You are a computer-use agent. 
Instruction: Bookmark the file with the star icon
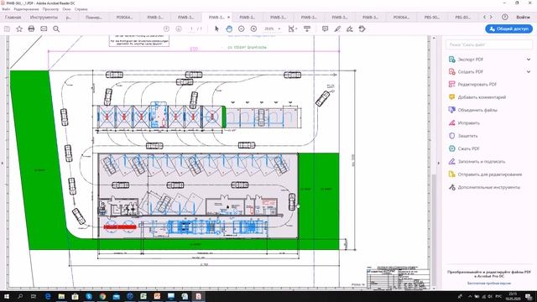tap(19, 29)
